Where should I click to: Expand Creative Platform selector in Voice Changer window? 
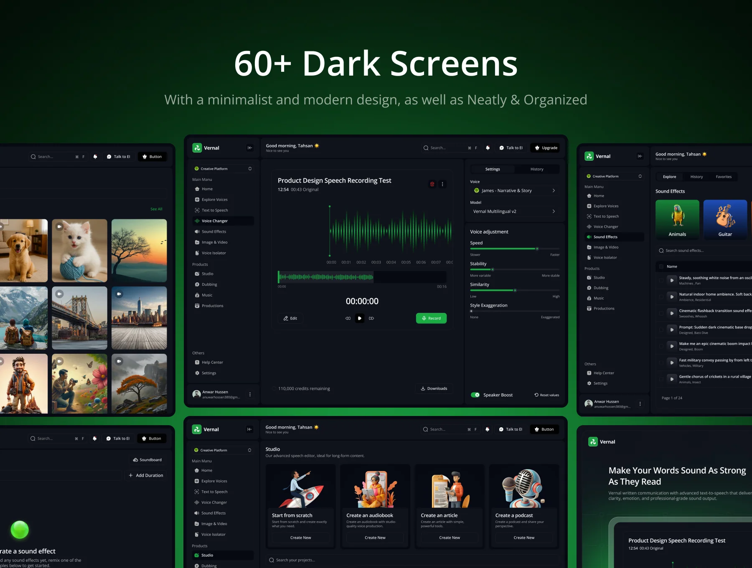223,169
